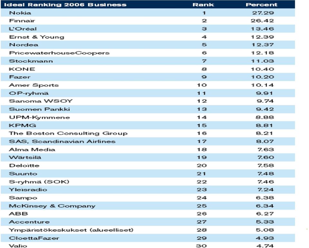The image size is (309, 248).
Task: Select the UPM-Kymmene company name
Action: click(39, 117)
